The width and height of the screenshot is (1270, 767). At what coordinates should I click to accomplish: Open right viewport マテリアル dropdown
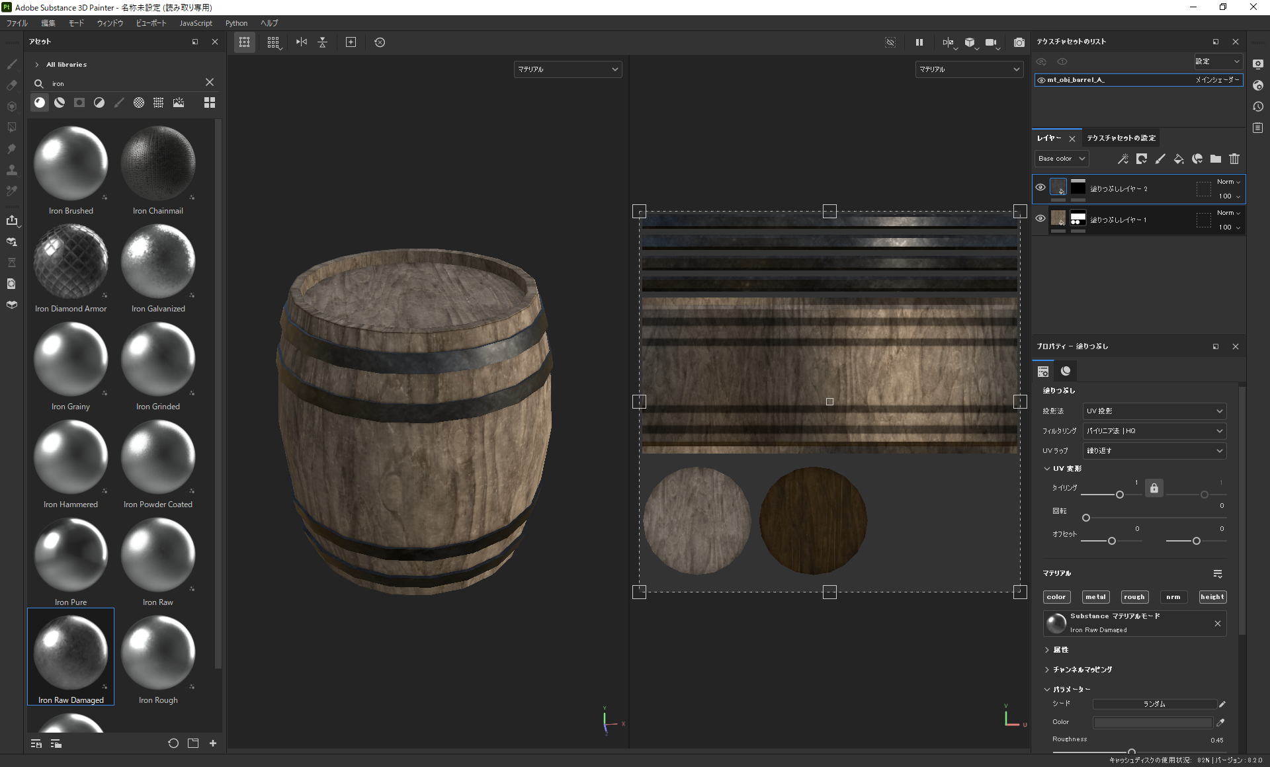969,69
